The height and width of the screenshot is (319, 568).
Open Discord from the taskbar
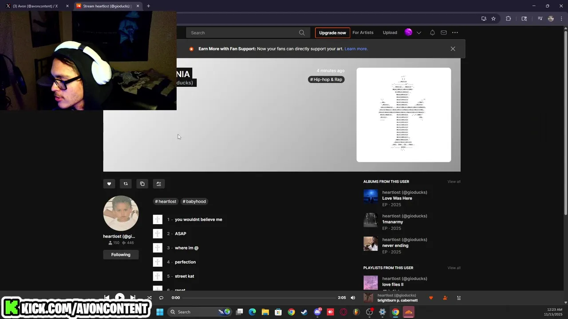317,312
